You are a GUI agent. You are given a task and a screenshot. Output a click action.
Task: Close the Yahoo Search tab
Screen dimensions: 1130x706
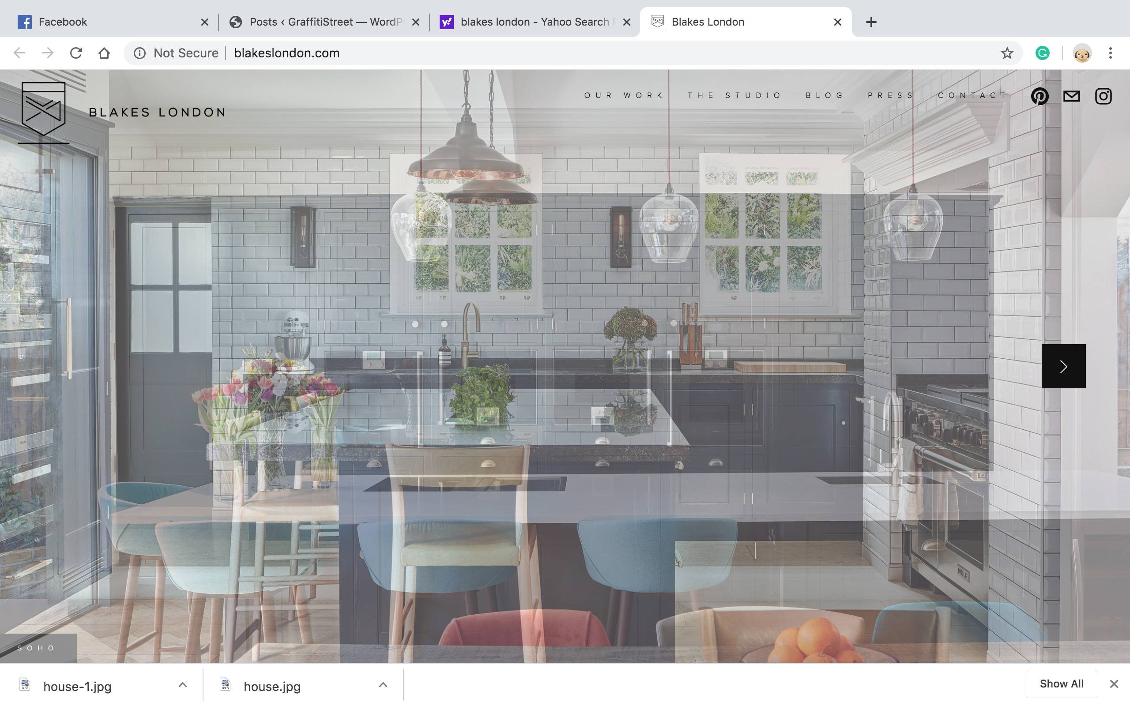[x=627, y=22]
